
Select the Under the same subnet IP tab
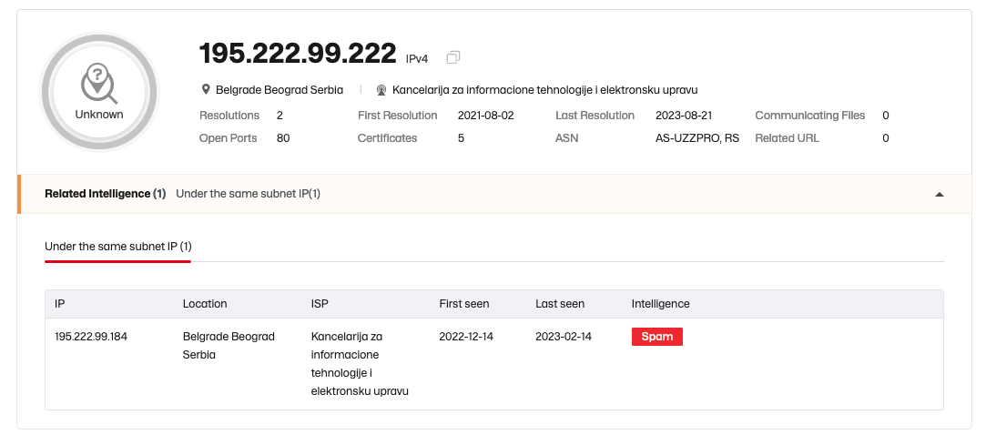tap(118, 247)
